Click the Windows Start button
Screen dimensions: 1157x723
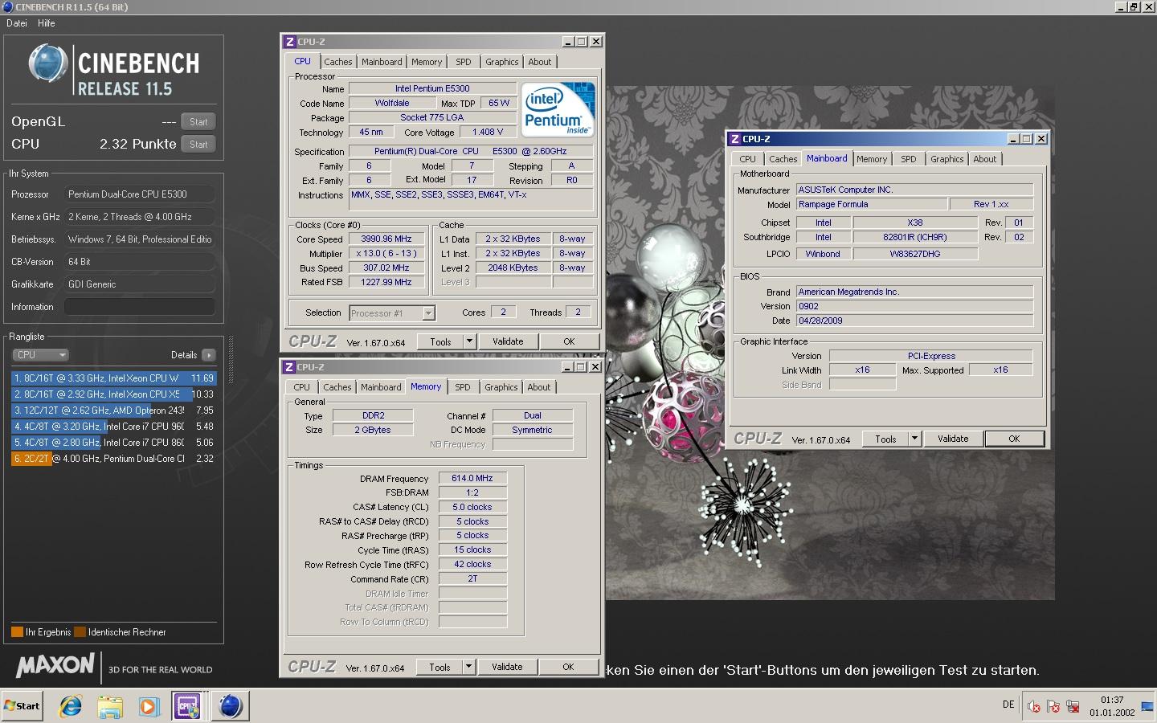tap(22, 706)
